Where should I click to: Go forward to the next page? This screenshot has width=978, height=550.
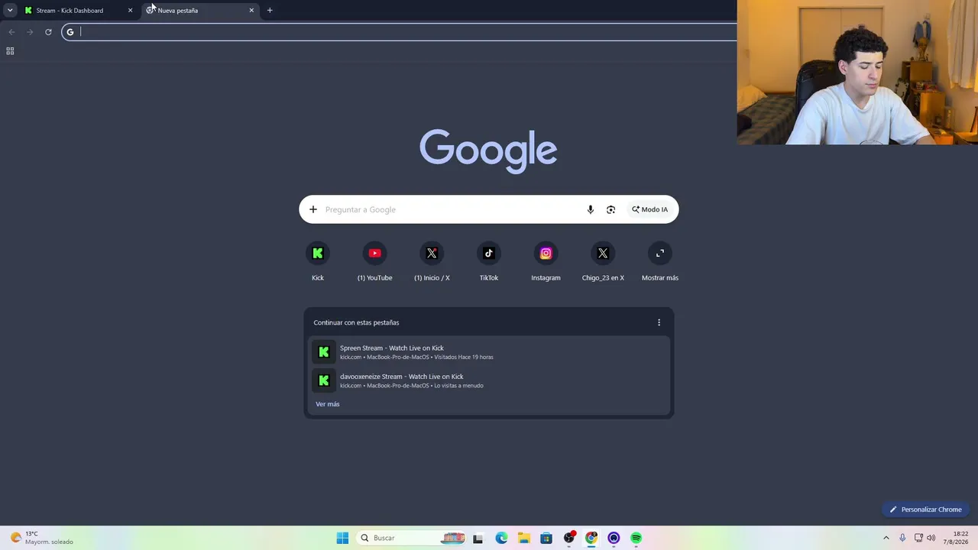30,32
